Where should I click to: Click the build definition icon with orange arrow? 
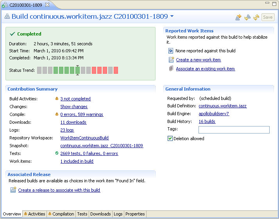tap(238, 17)
